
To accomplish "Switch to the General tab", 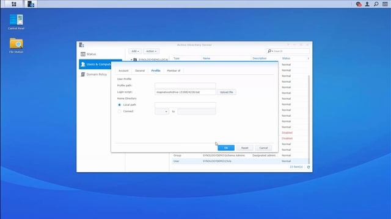I will point(140,71).
